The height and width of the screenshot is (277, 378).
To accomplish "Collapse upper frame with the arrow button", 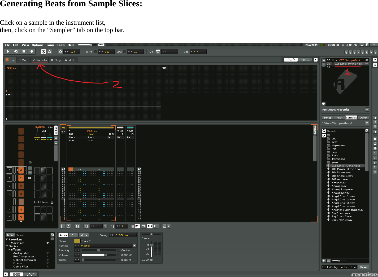I will click(x=316, y=60).
